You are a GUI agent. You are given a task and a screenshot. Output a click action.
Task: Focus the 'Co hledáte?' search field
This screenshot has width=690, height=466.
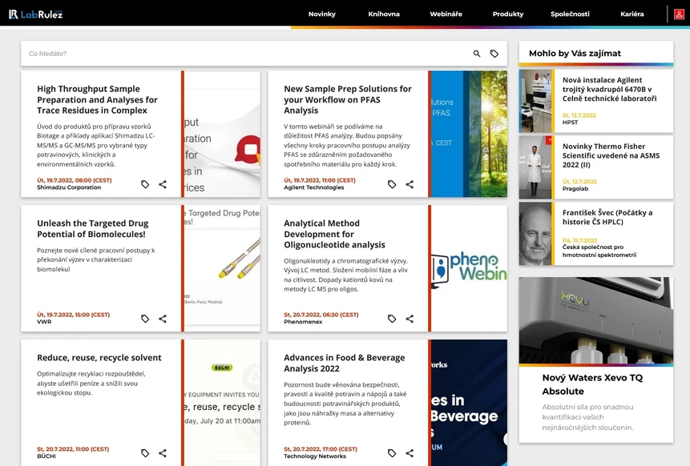247,54
